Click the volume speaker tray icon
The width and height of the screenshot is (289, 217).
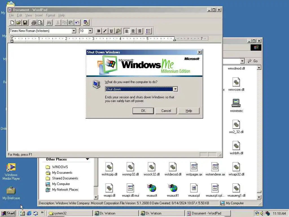click(262, 214)
